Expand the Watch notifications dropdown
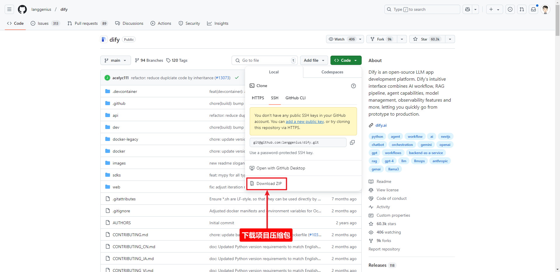The width and height of the screenshot is (560, 272). [345, 39]
